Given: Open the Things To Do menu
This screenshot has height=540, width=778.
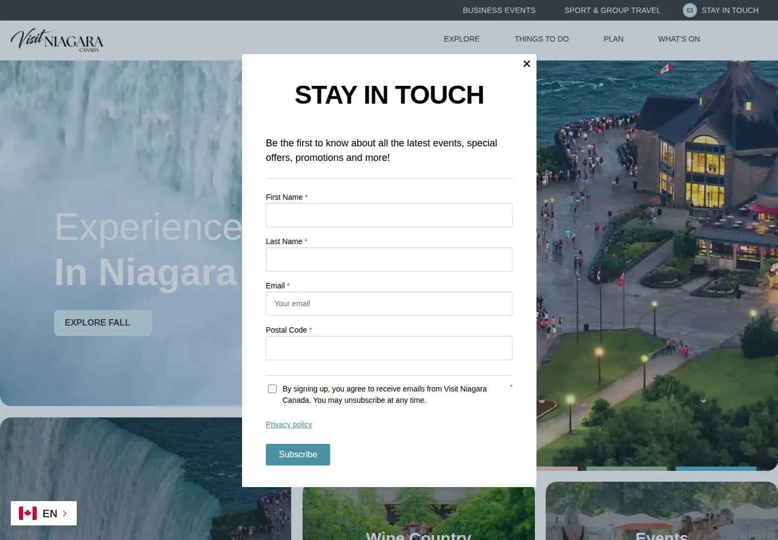Looking at the screenshot, I should point(541,39).
